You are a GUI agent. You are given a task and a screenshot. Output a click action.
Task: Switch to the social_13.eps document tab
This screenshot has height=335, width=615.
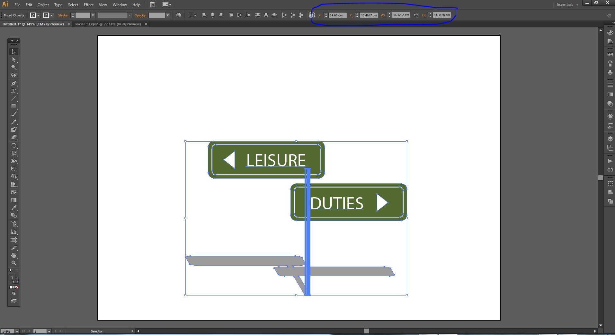tap(108, 24)
